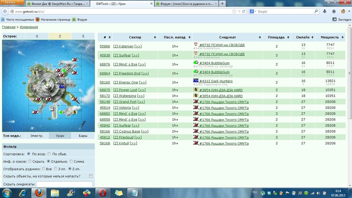Click the Firefox home toolbar icon
Image resolution: width=352 pixels, height=198 pixels.
coord(334,11)
